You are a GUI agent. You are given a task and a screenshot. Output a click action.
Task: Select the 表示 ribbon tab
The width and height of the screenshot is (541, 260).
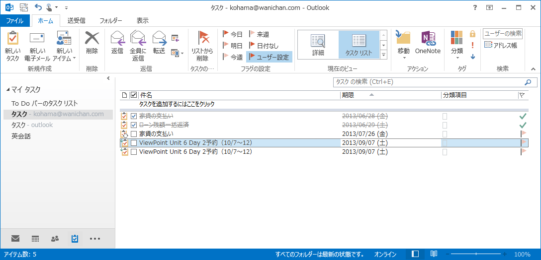pos(143,21)
